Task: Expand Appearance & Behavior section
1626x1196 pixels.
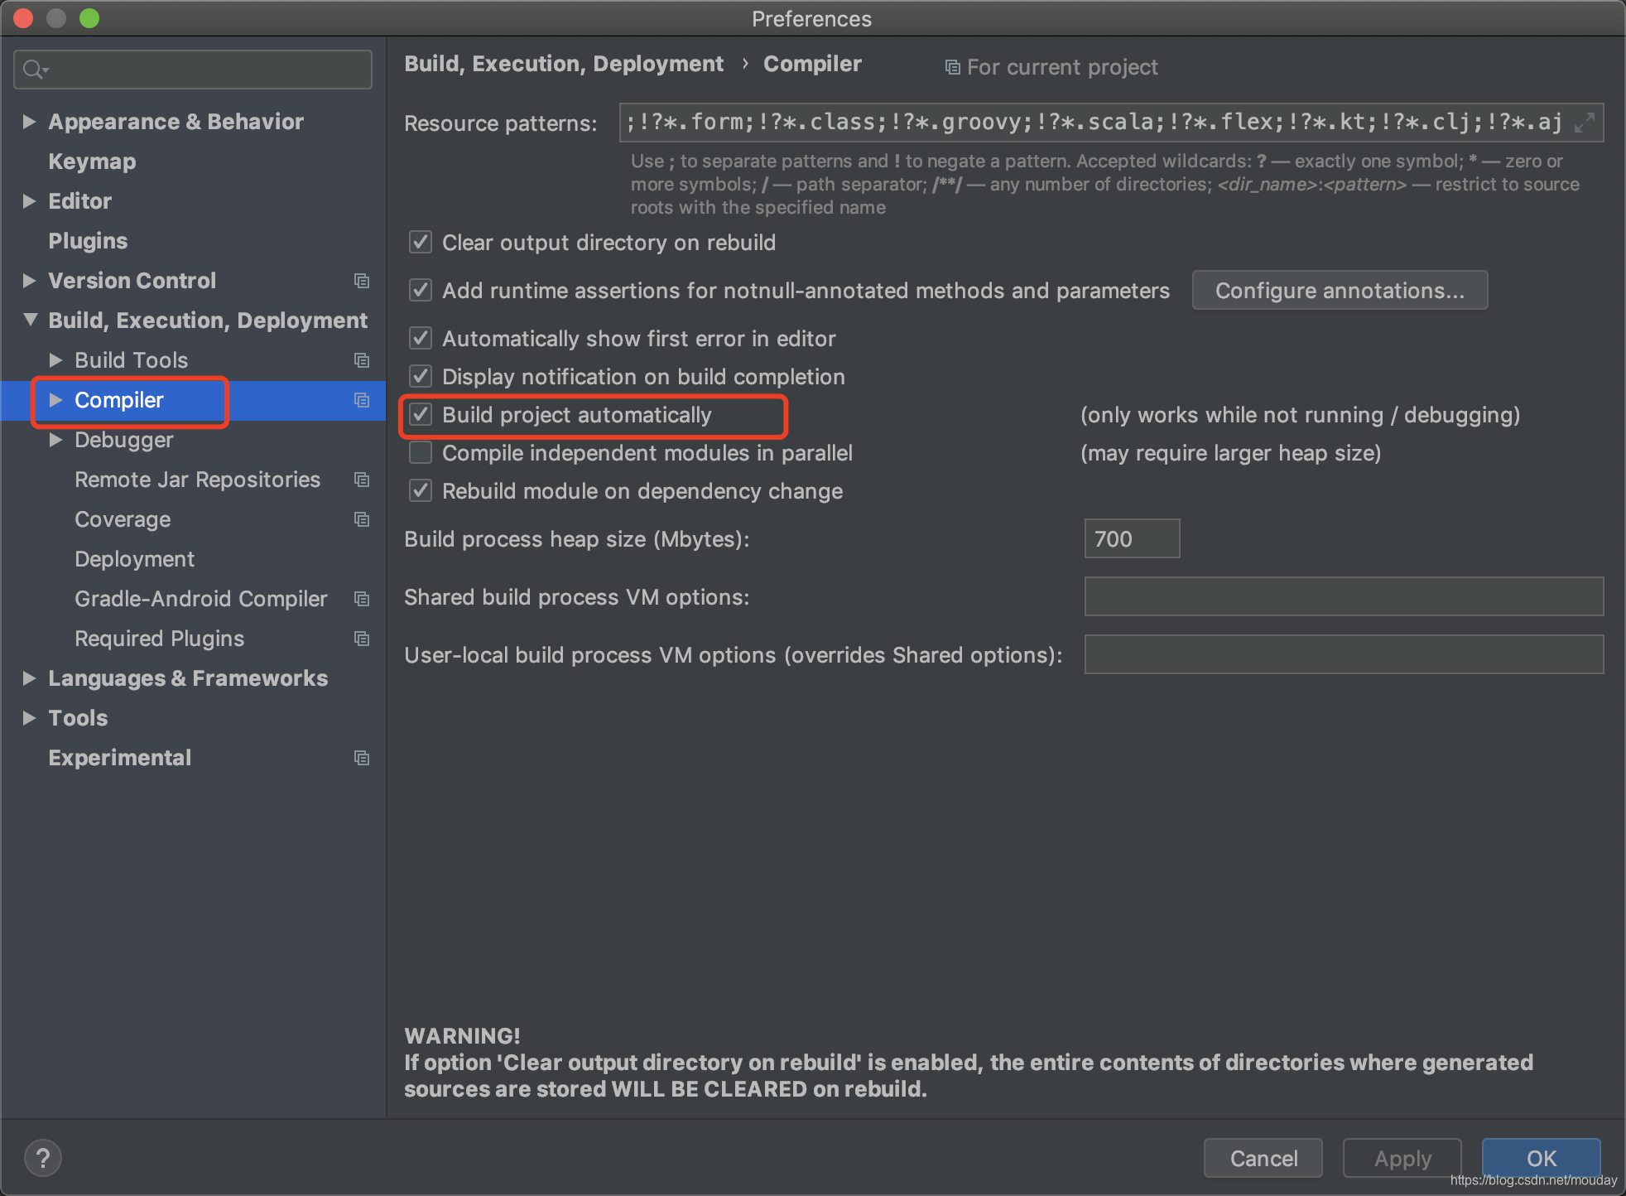Action: pyautogui.click(x=30, y=122)
